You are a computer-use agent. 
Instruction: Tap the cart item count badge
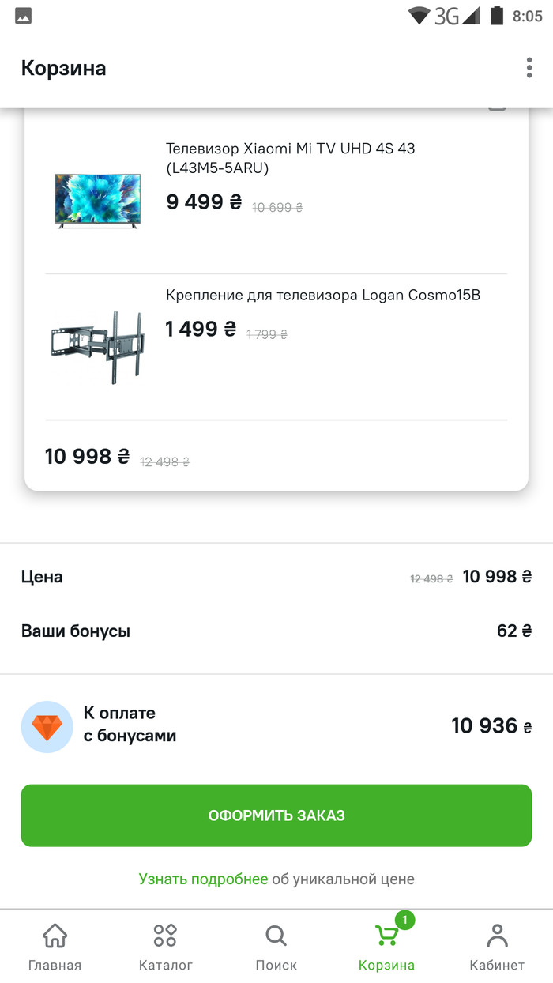pos(404,920)
